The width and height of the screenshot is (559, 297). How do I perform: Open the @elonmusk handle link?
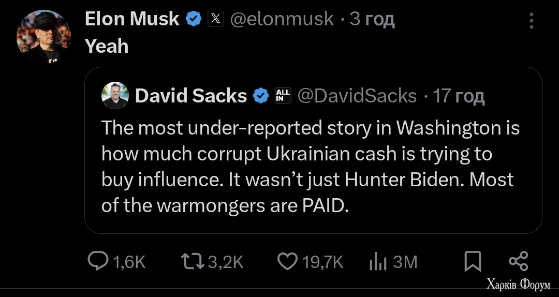(282, 19)
